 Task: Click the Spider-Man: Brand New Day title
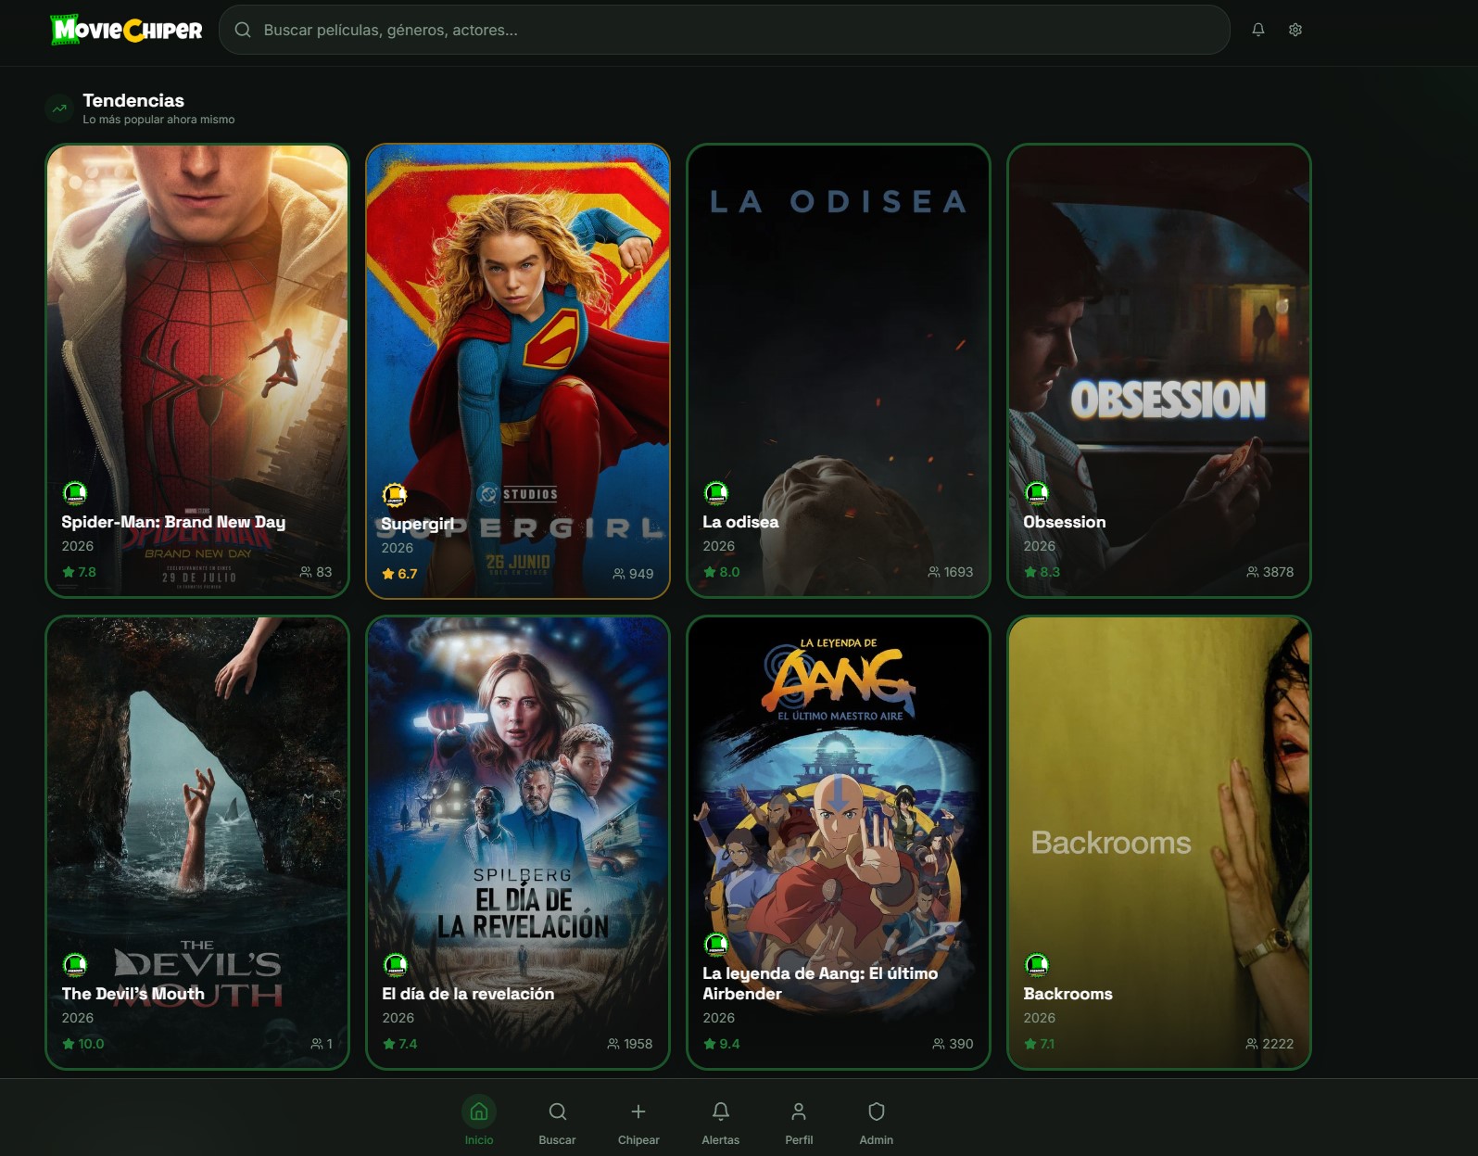[173, 522]
